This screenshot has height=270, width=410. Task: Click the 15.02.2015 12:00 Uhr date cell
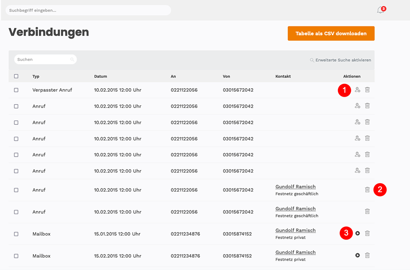click(118, 255)
